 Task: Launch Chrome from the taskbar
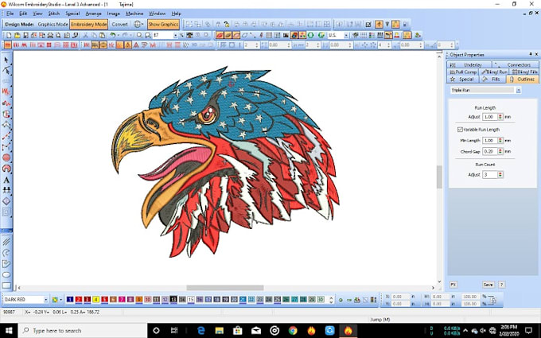pos(293,330)
